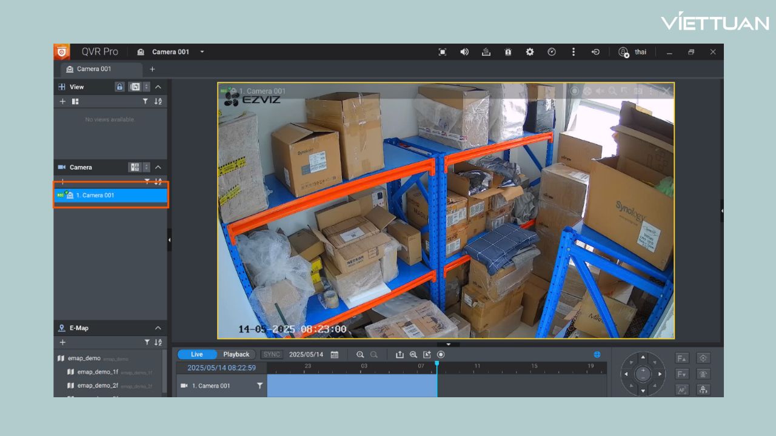Image resolution: width=776 pixels, height=436 pixels.
Task: Collapse the timeline panel via down arrow
Action: tap(448, 344)
